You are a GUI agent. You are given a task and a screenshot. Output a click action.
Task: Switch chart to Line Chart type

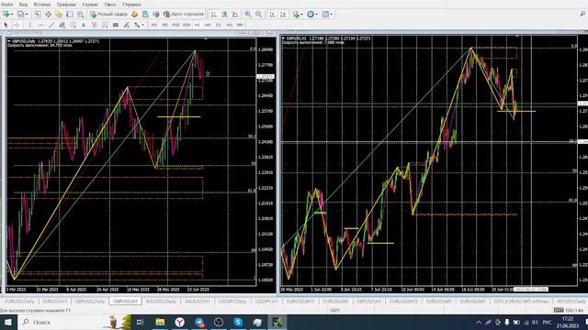pyautogui.click(x=235, y=15)
